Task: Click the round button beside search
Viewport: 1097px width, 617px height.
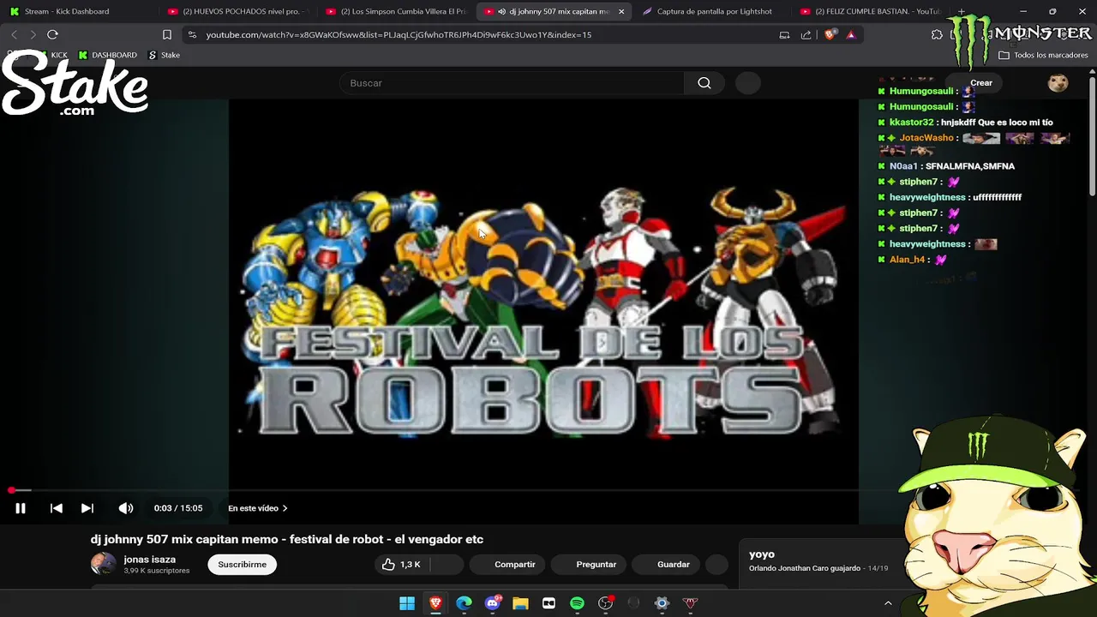Action: (x=748, y=83)
